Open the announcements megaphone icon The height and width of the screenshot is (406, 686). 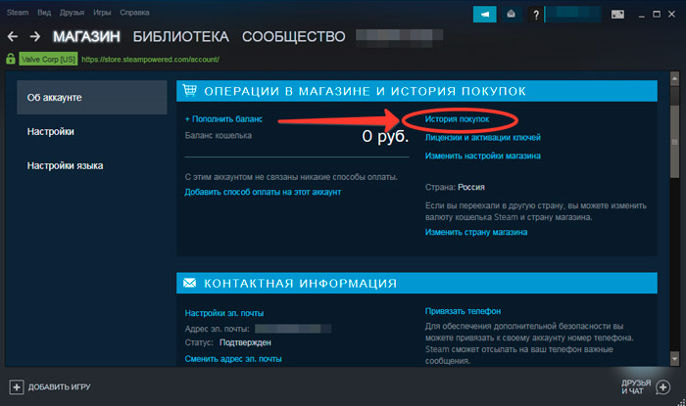pos(485,15)
